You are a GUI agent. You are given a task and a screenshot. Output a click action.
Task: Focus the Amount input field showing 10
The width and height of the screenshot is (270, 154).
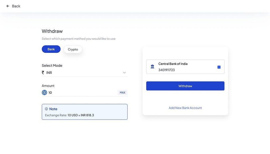coord(83,93)
